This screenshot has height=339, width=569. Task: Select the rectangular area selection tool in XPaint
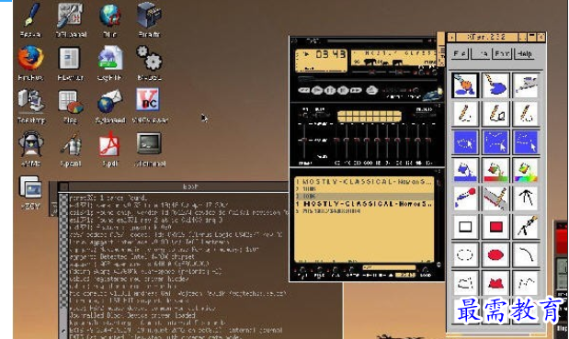point(465,142)
